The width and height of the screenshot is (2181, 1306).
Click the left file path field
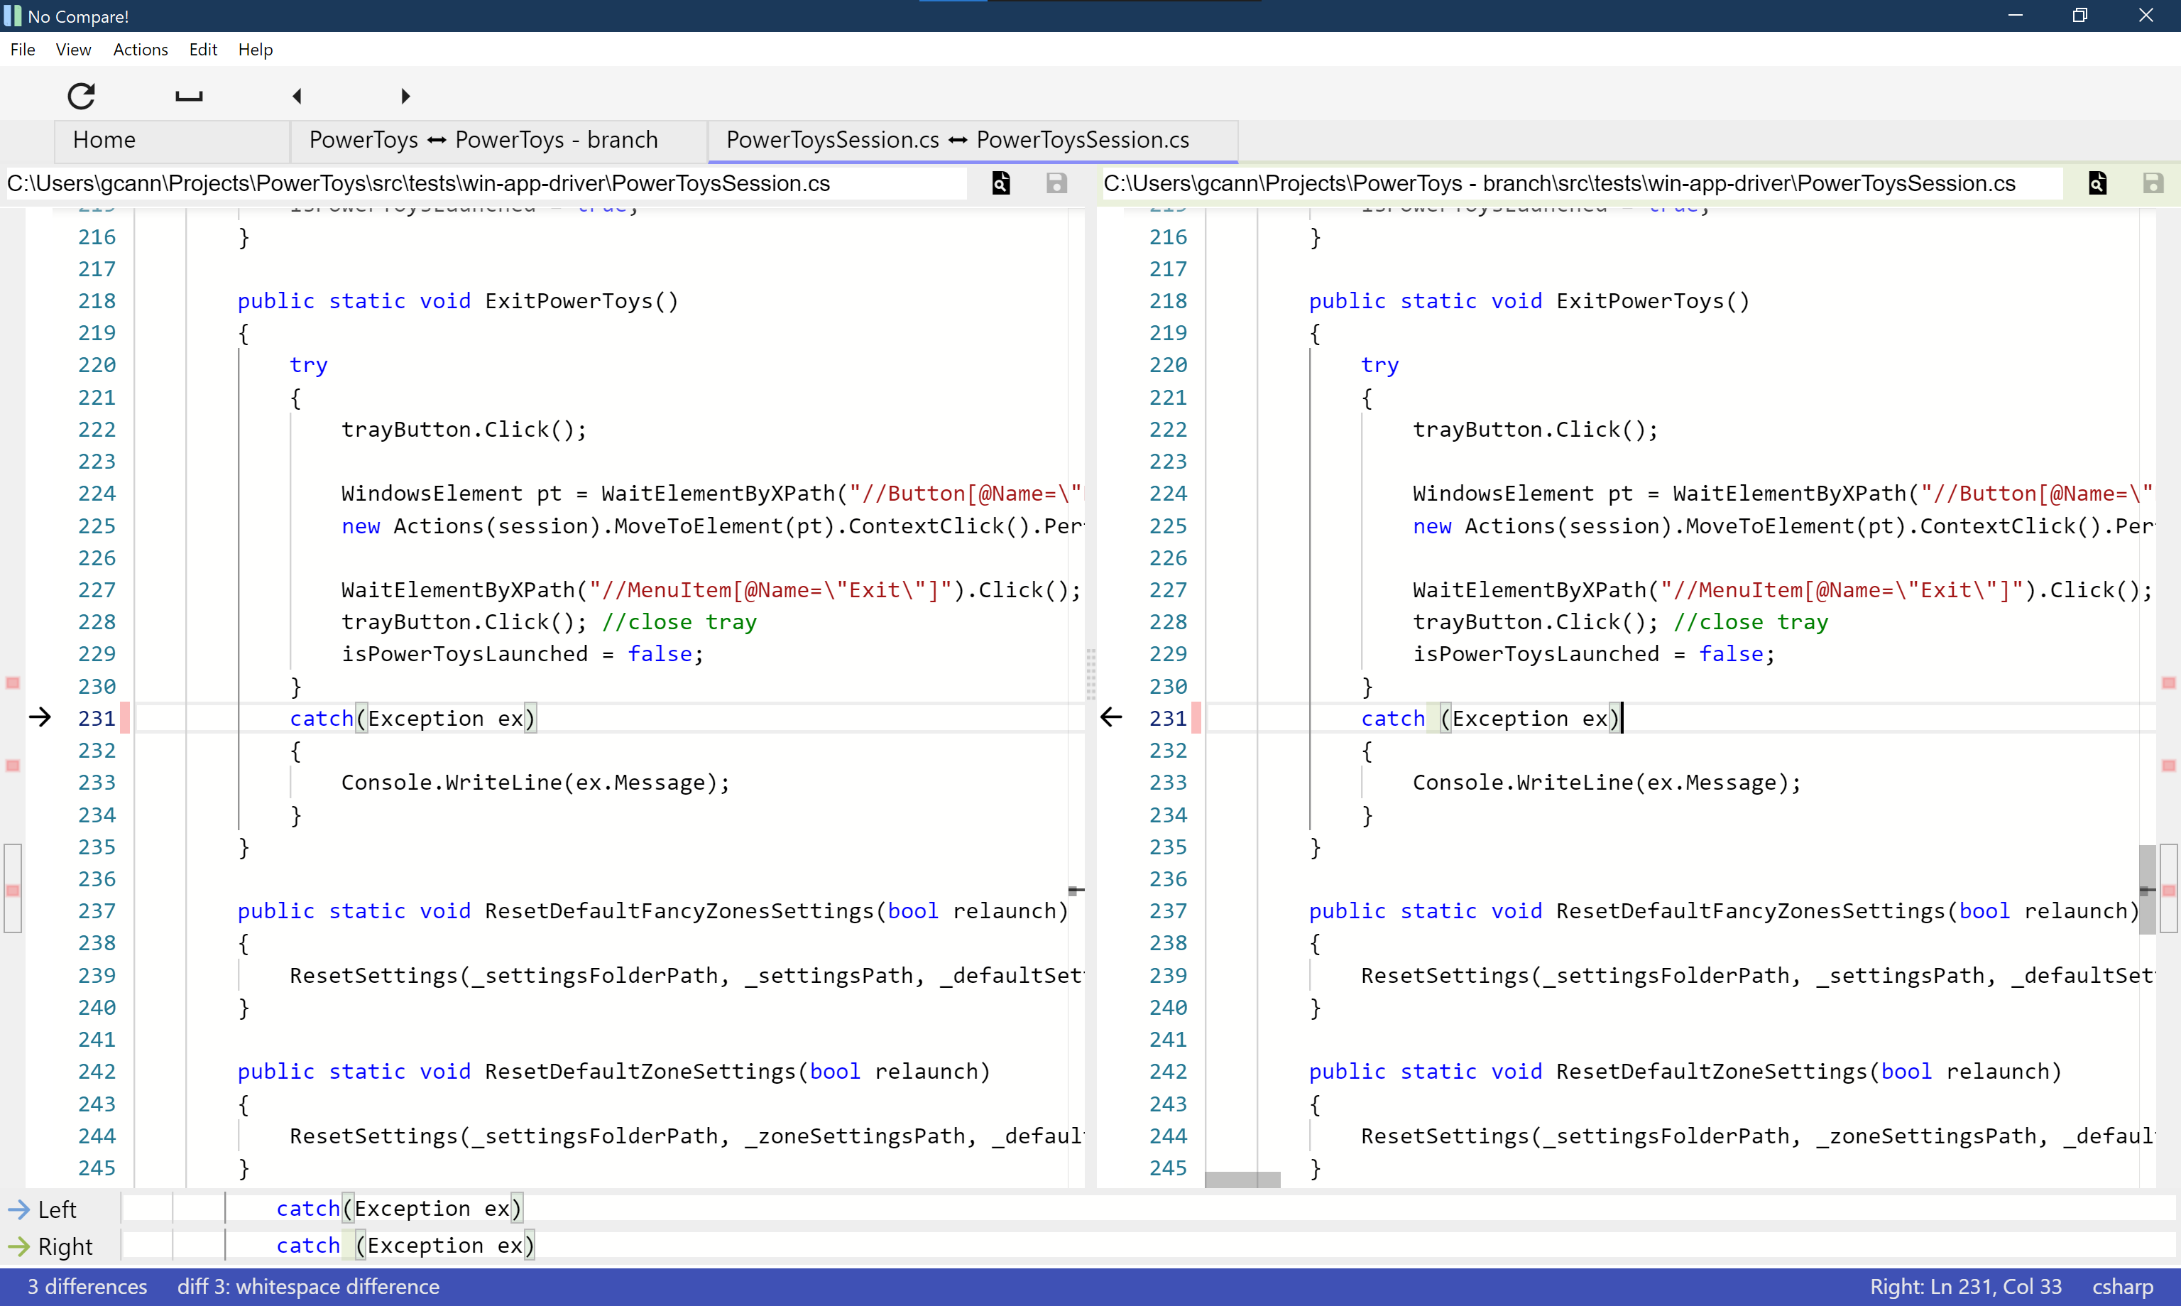(x=484, y=183)
